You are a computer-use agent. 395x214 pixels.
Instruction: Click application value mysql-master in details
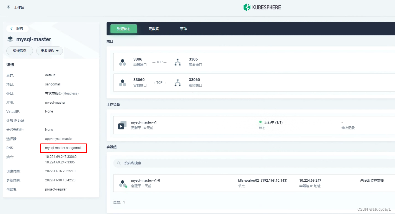pyautogui.click(x=55, y=103)
